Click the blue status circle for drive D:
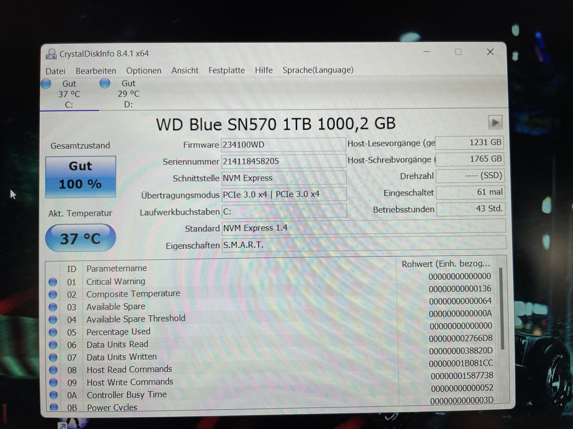The width and height of the screenshot is (573, 429). pos(105,83)
